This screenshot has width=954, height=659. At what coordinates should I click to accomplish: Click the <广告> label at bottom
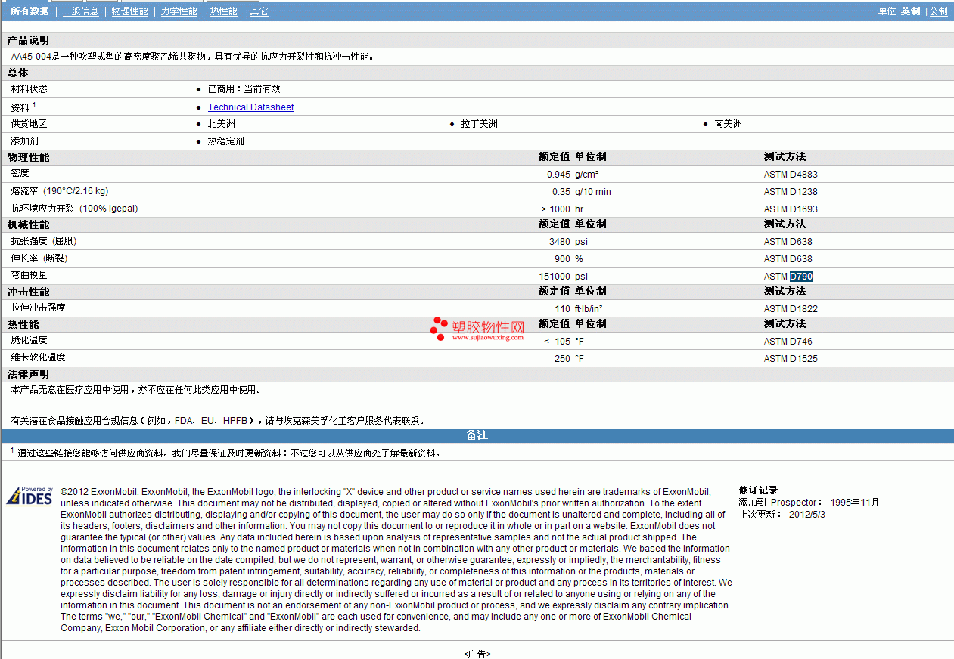tap(477, 654)
